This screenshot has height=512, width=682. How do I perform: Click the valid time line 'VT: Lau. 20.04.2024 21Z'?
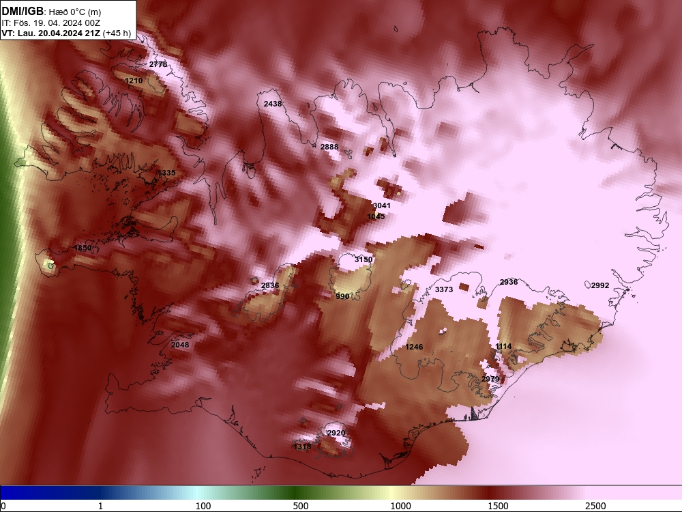pos(51,33)
